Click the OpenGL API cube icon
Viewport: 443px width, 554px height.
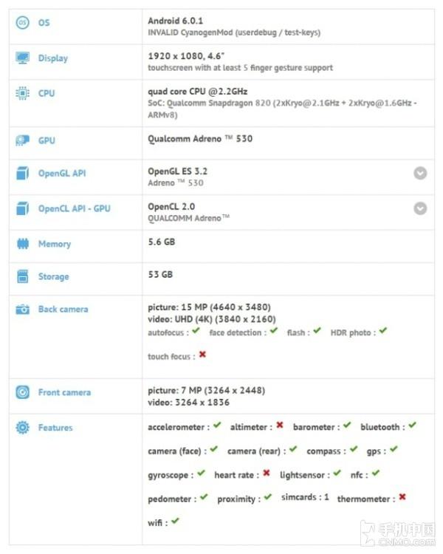23,173
